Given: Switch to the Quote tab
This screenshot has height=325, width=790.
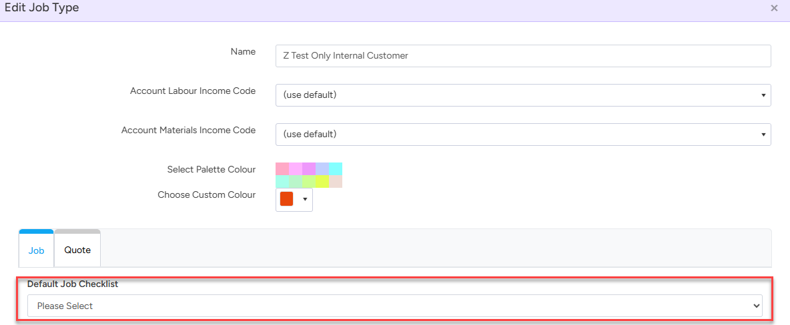Looking at the screenshot, I should 77,250.
